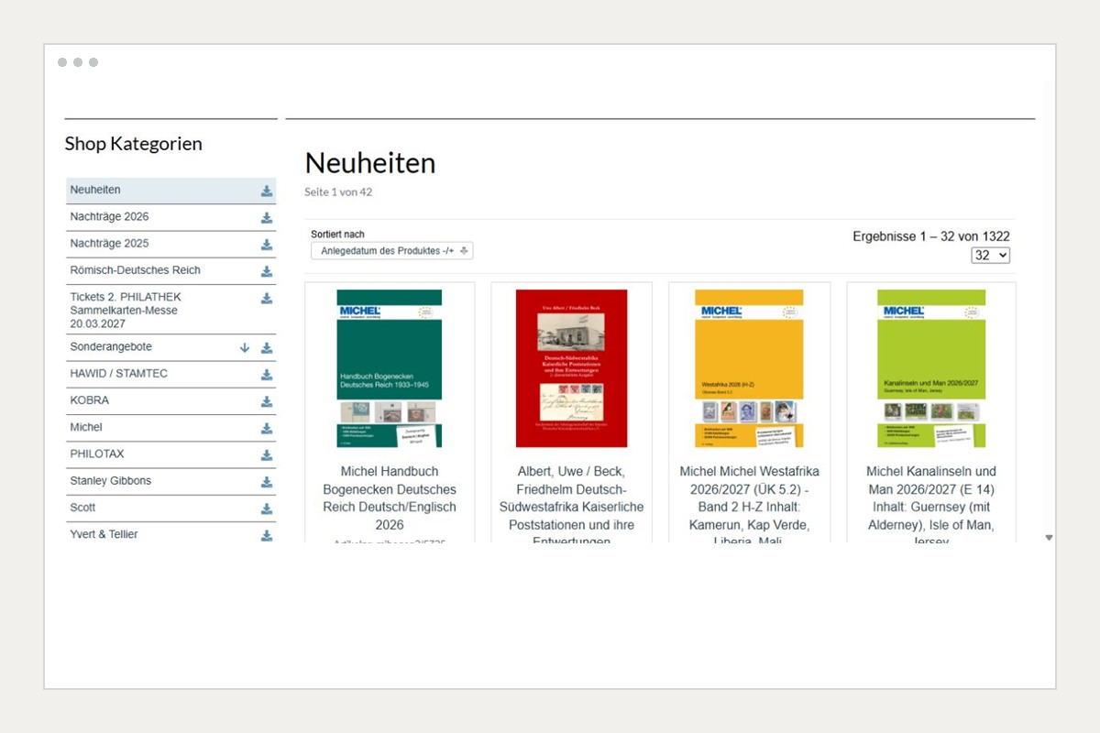The image size is (1100, 733).
Task: Open the Michel category
Action: pos(86,427)
